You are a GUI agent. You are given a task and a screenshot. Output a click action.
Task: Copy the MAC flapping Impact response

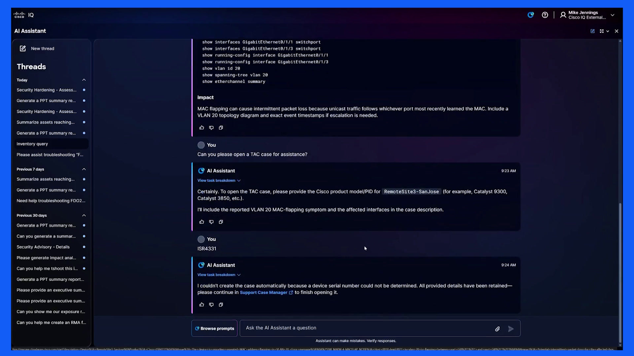point(221,128)
